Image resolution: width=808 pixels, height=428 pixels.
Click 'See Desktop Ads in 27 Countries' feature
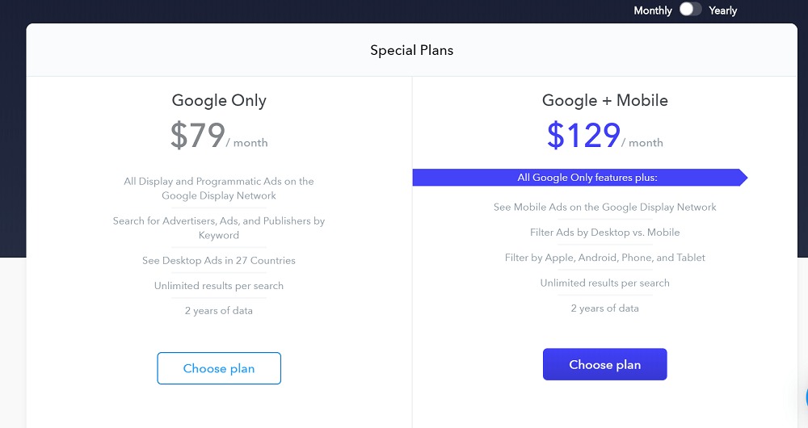click(219, 261)
